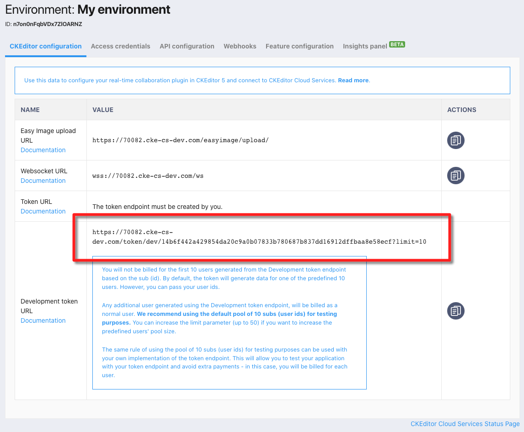Select the CKEditor configuration tab

point(45,46)
